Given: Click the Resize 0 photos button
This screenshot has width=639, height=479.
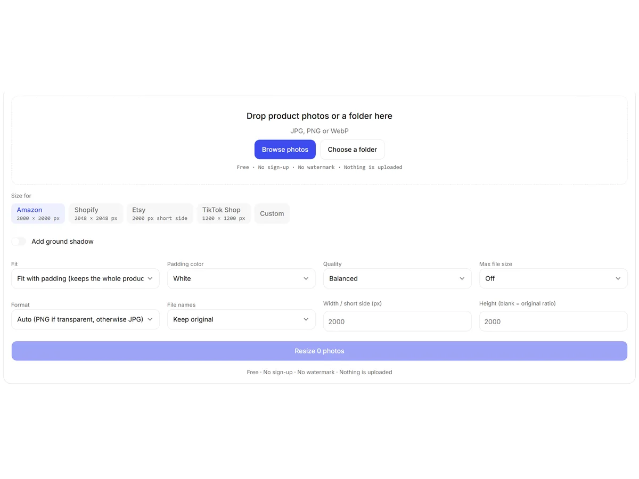Looking at the screenshot, I should 319,351.
